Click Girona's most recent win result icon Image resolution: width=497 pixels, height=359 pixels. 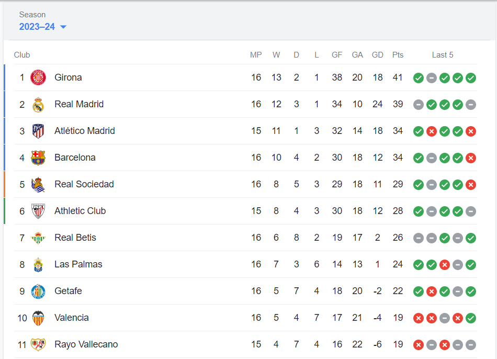click(471, 77)
